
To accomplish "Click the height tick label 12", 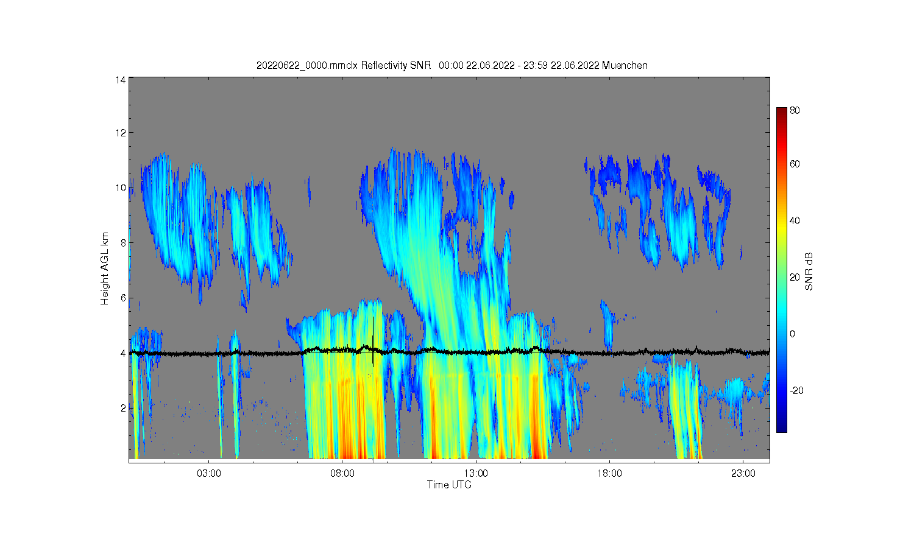I will click(121, 133).
